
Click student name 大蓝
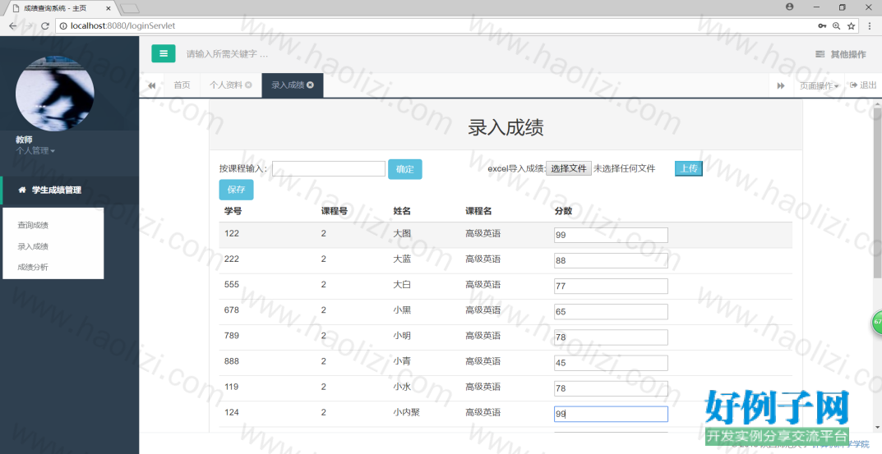402,259
